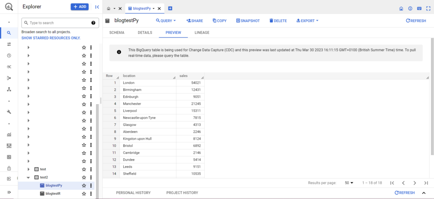
Task: Collapse the Explorer panel using the arrow icon
Action: pyautogui.click(x=97, y=7)
